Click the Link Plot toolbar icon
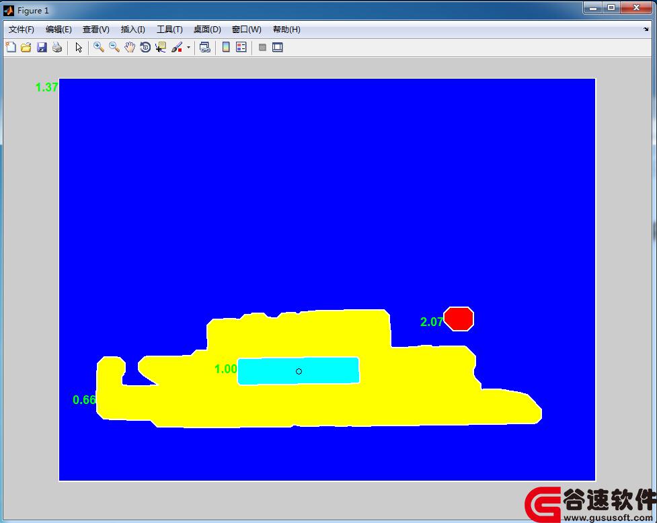The height and width of the screenshot is (523, 657). click(x=205, y=47)
